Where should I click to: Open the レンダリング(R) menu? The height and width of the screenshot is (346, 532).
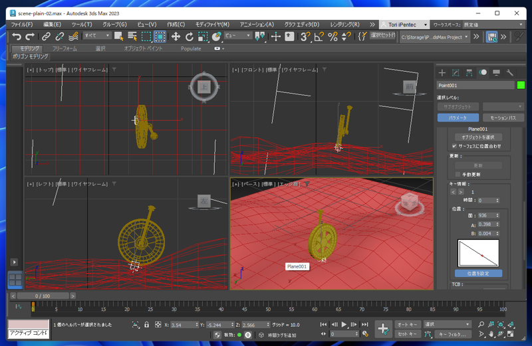pos(344,25)
